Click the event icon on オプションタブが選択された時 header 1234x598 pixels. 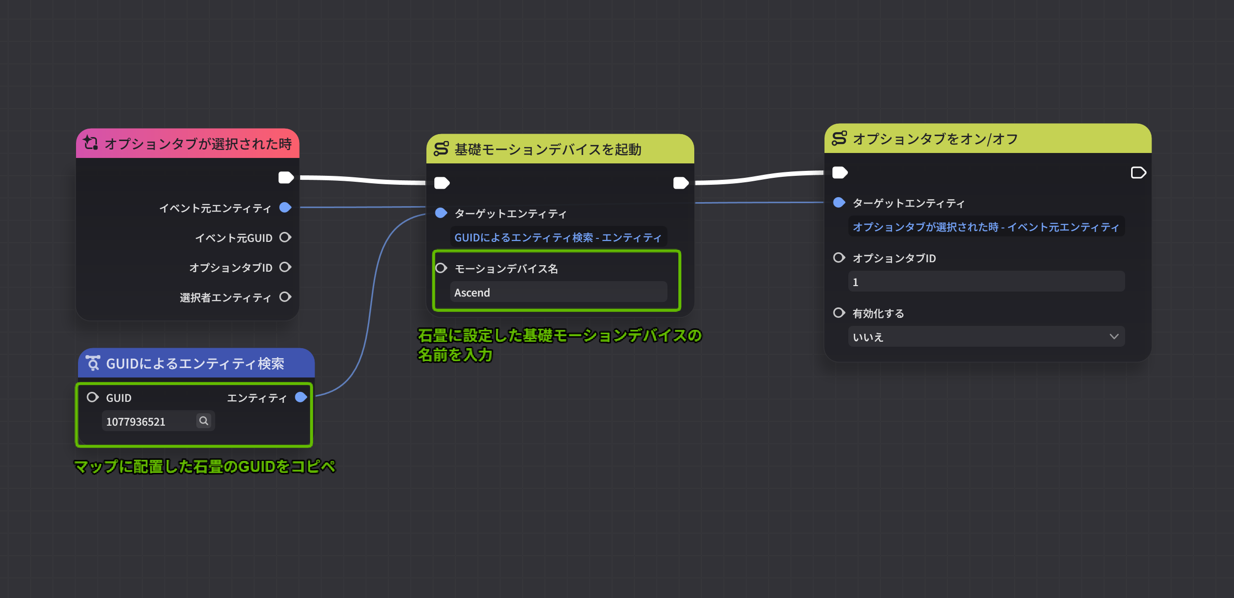pos(91,143)
